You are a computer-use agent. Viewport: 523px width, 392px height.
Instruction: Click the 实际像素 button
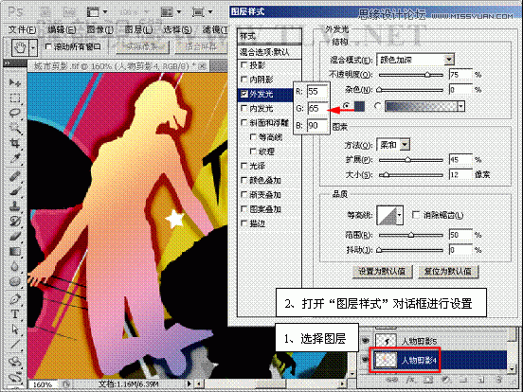coord(142,47)
